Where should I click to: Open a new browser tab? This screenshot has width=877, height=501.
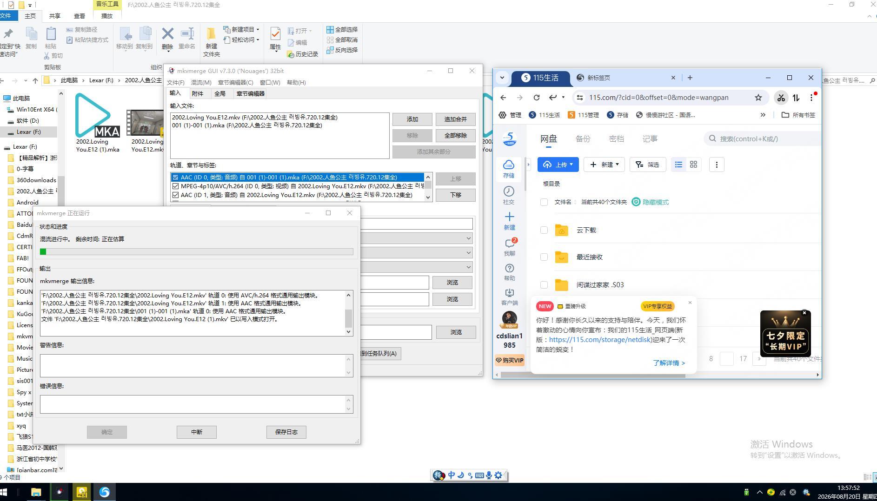[x=690, y=78]
